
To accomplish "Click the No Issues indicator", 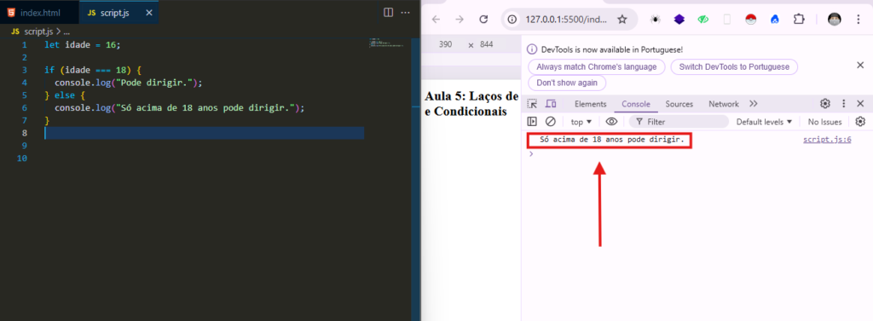I will [x=825, y=122].
